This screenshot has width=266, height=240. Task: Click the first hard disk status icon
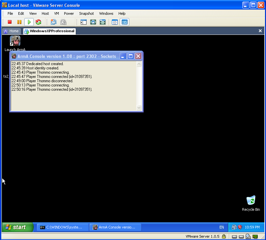coord(235,237)
